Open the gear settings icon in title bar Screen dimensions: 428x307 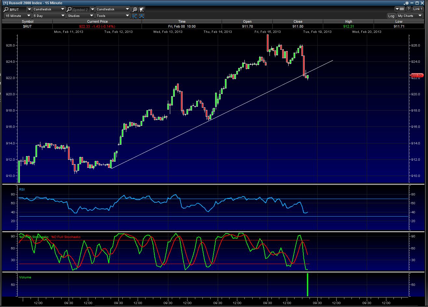coord(407,3)
